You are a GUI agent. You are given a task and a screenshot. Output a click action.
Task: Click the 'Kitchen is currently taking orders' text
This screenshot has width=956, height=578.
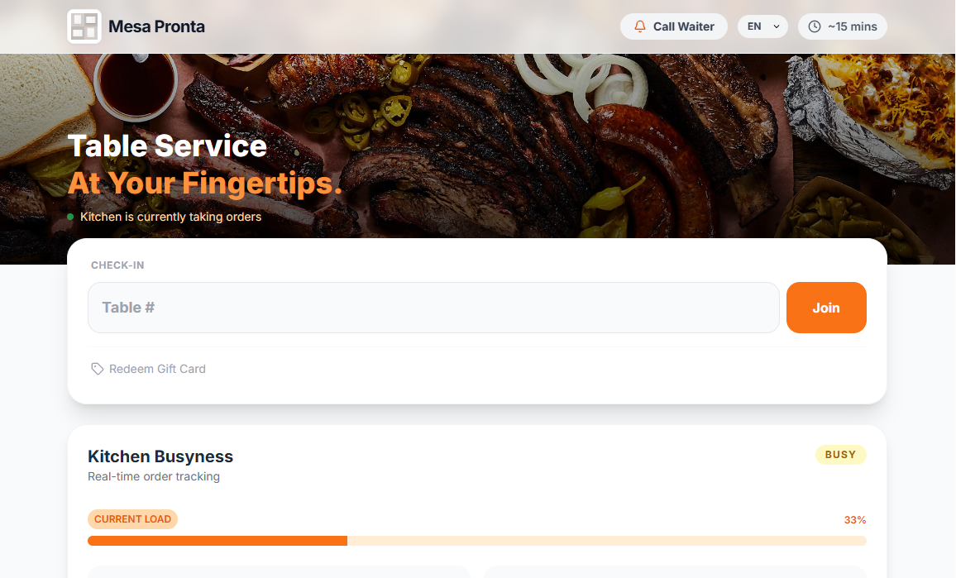pos(170,217)
